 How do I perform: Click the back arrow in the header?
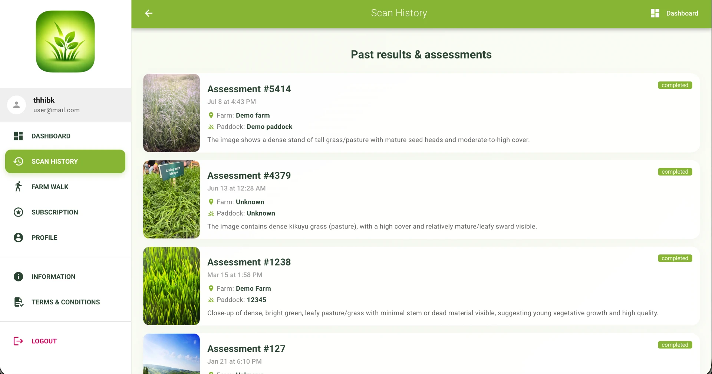pyautogui.click(x=149, y=13)
